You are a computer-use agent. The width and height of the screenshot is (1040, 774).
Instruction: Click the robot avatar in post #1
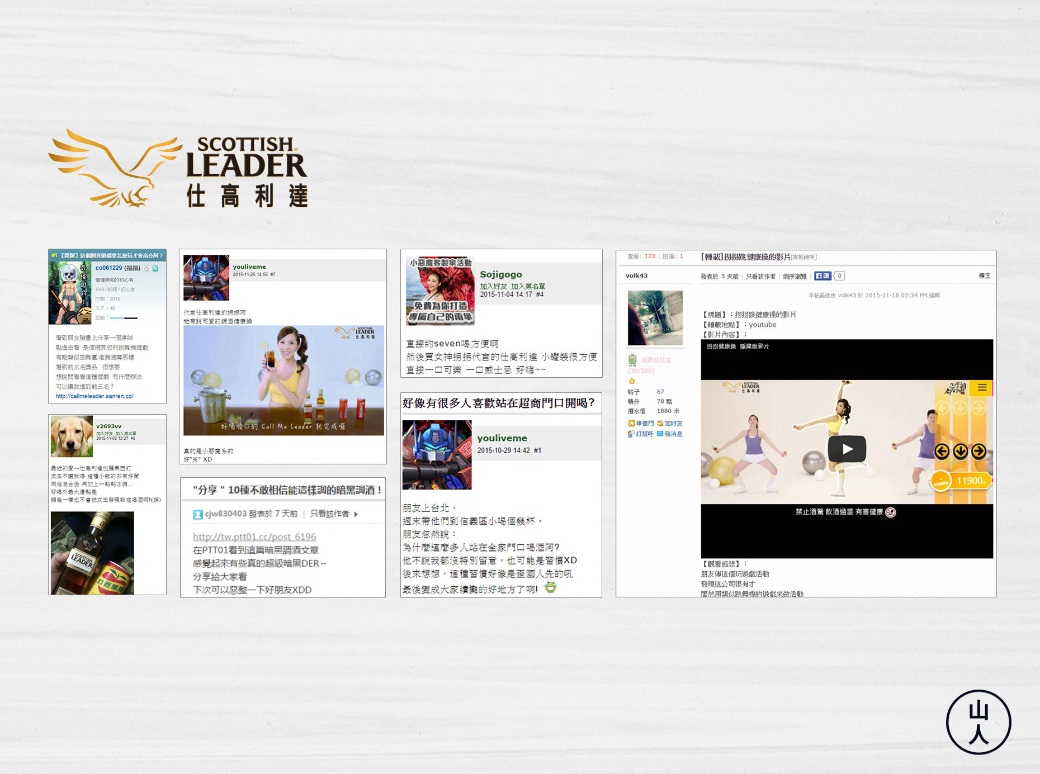pos(437,455)
